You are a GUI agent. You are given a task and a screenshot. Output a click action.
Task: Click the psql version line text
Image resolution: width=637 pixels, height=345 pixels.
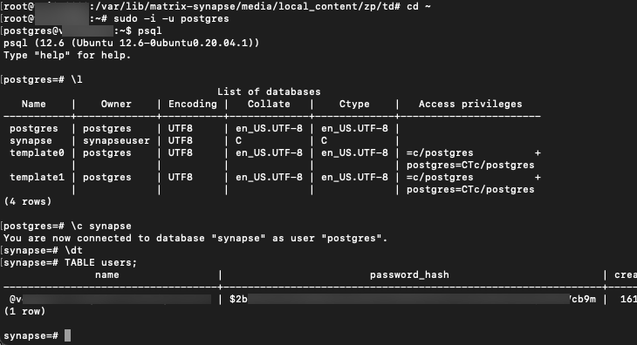point(131,43)
